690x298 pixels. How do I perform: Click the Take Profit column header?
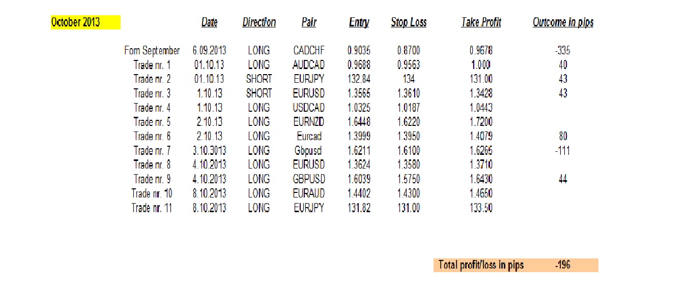pos(481,22)
